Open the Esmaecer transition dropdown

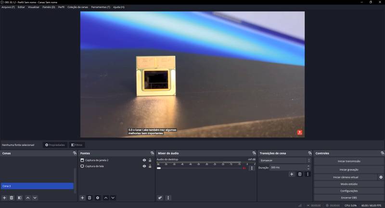[285, 160]
